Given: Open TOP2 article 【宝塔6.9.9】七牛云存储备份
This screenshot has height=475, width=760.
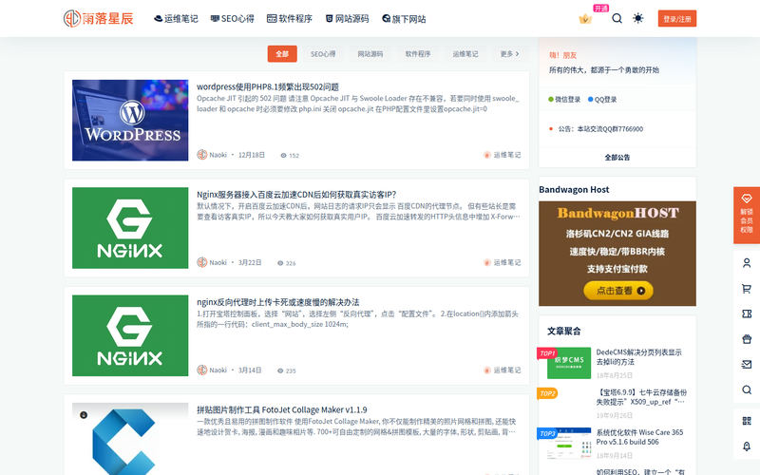Looking at the screenshot, I should [641, 397].
